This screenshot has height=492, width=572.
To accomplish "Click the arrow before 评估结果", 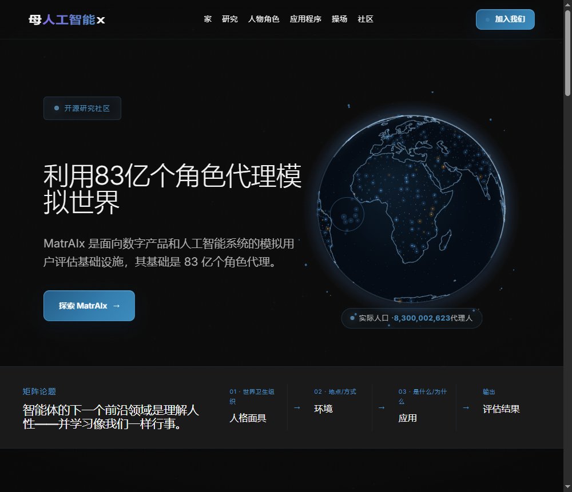I will (466, 408).
